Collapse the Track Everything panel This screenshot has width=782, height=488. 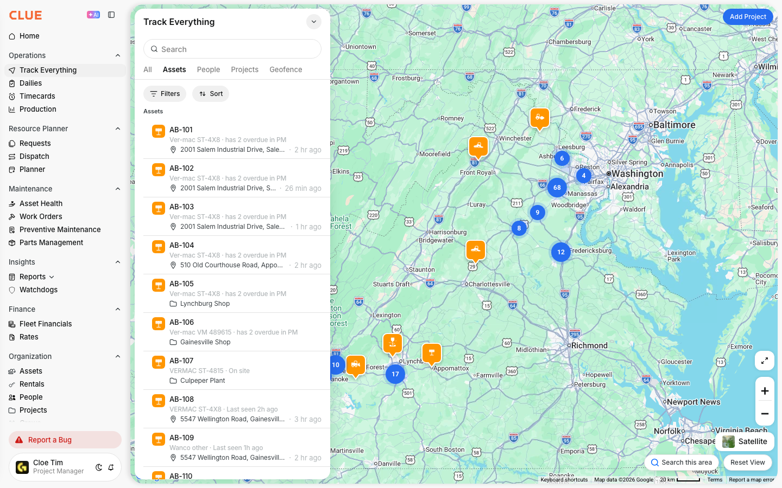coord(314,22)
